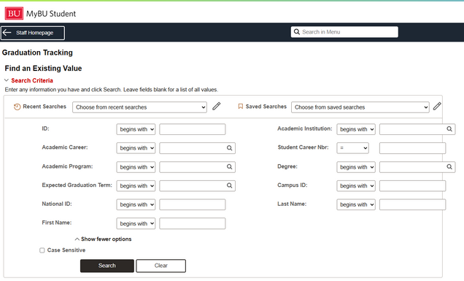Open the ID operator dropdown
464x281 pixels.
[136, 129]
